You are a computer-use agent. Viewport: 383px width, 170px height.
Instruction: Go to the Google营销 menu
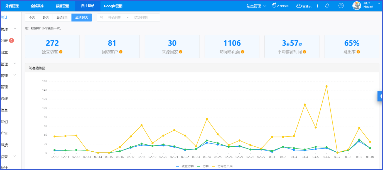pos(113,6)
